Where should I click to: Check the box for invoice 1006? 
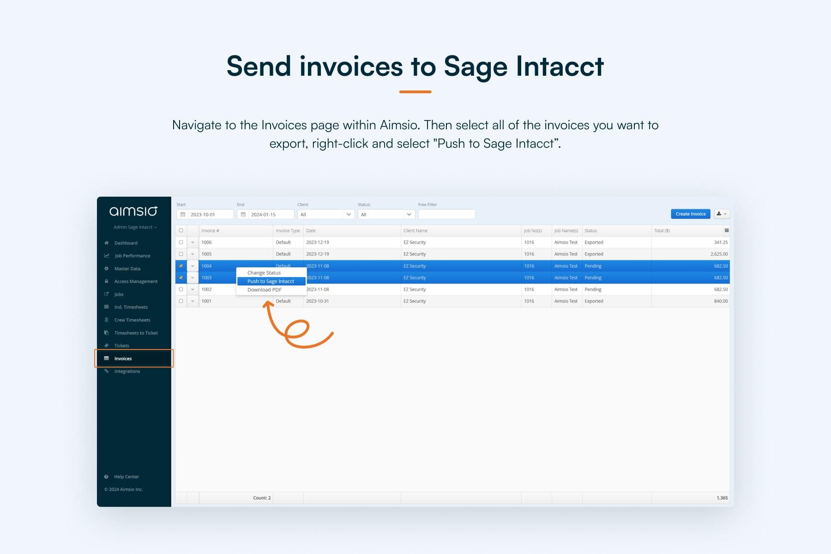(181, 242)
